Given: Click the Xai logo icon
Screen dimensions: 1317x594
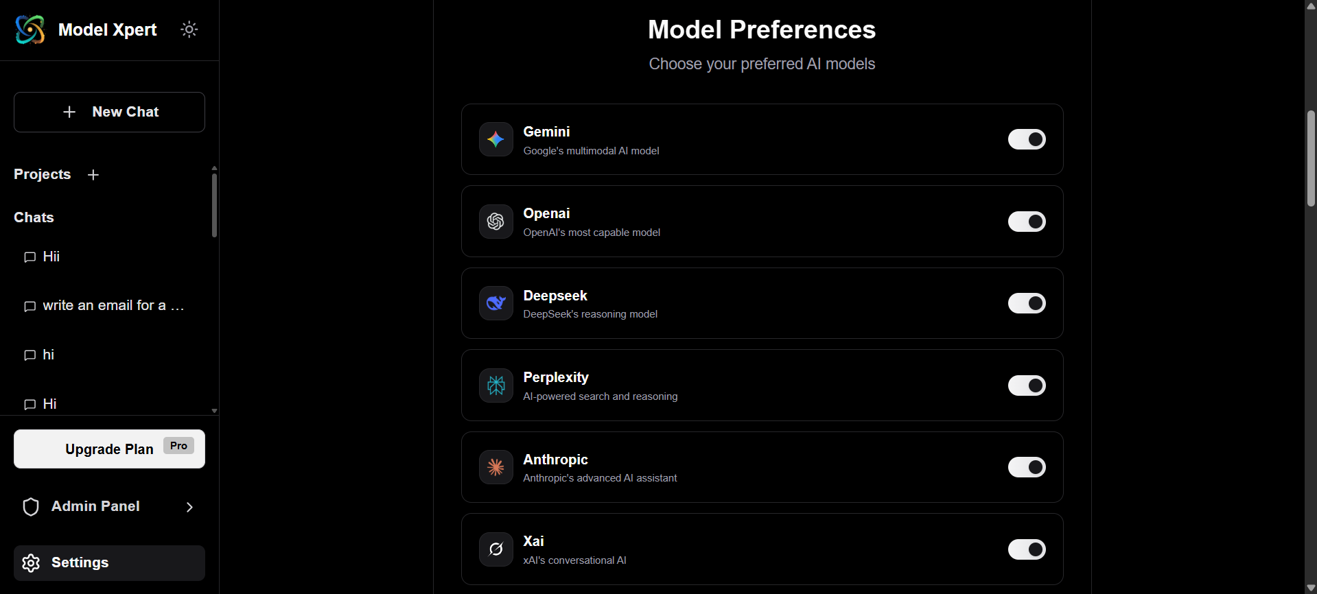Looking at the screenshot, I should (x=496, y=549).
